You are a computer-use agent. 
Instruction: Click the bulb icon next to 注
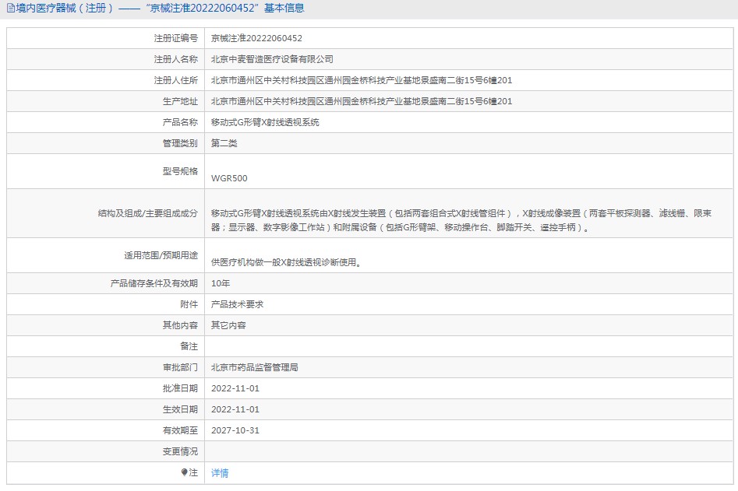184,472
